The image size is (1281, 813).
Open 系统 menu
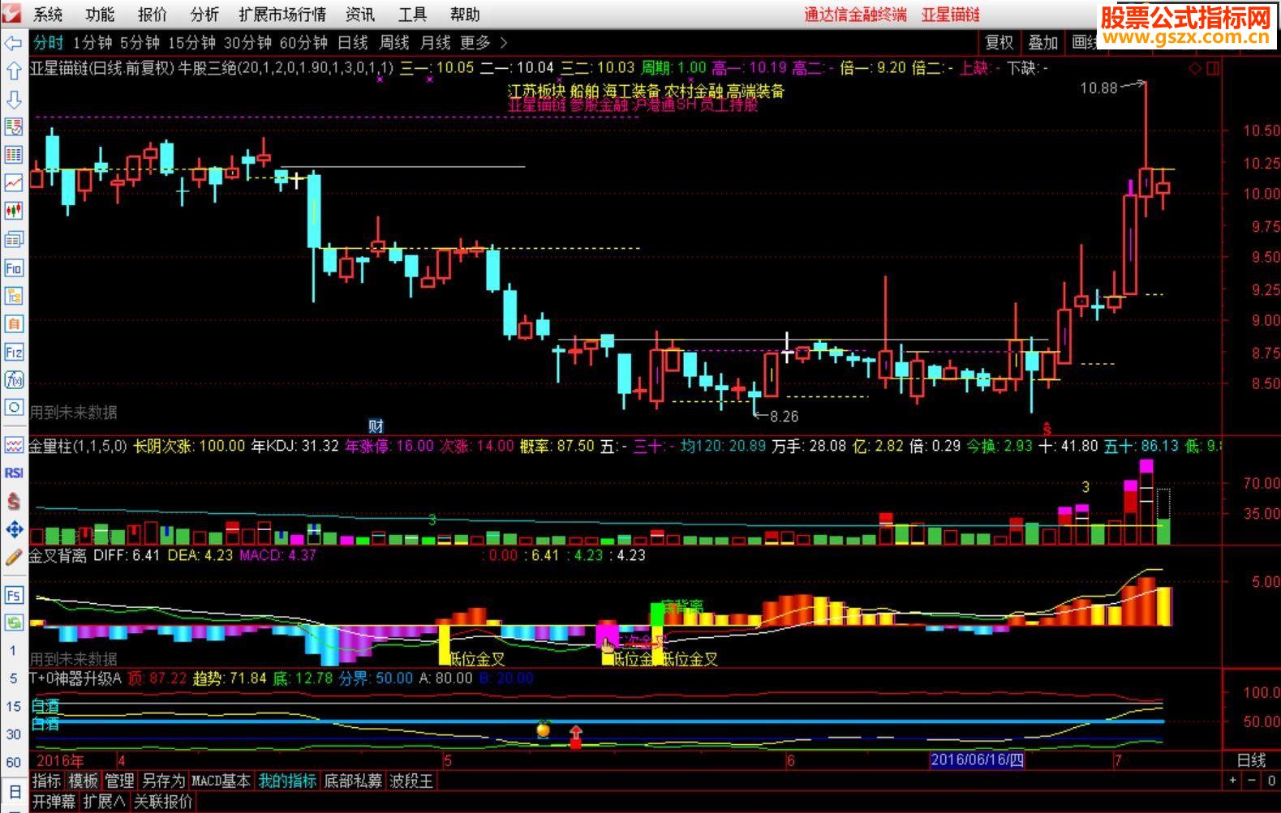point(48,15)
